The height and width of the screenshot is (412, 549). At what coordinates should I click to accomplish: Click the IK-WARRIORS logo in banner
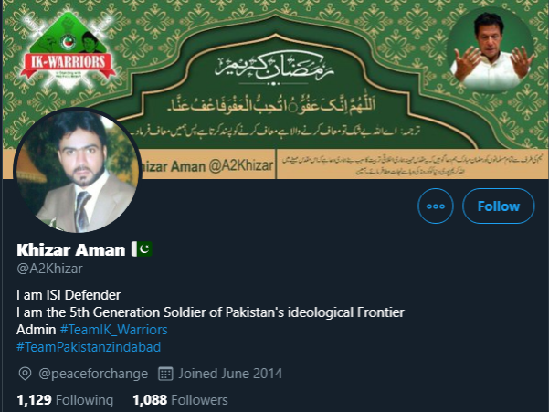click(68, 51)
